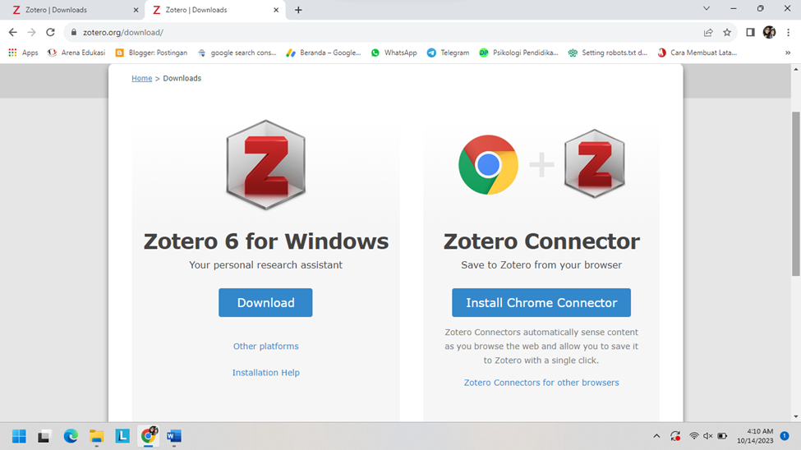Image resolution: width=801 pixels, height=450 pixels.
Task: Open the Other platforms link
Action: click(265, 347)
